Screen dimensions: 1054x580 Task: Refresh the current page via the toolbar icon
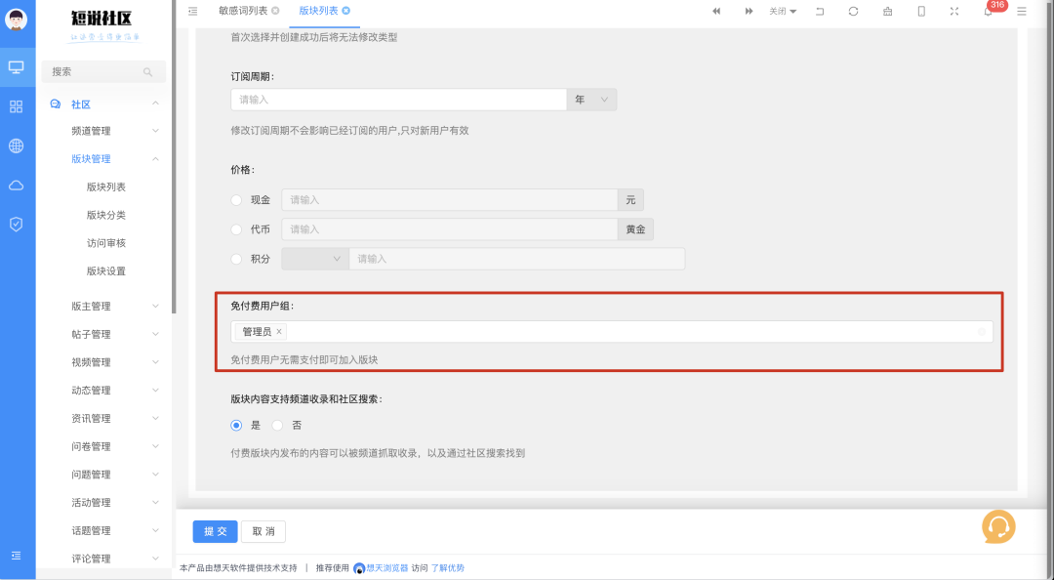[852, 11]
